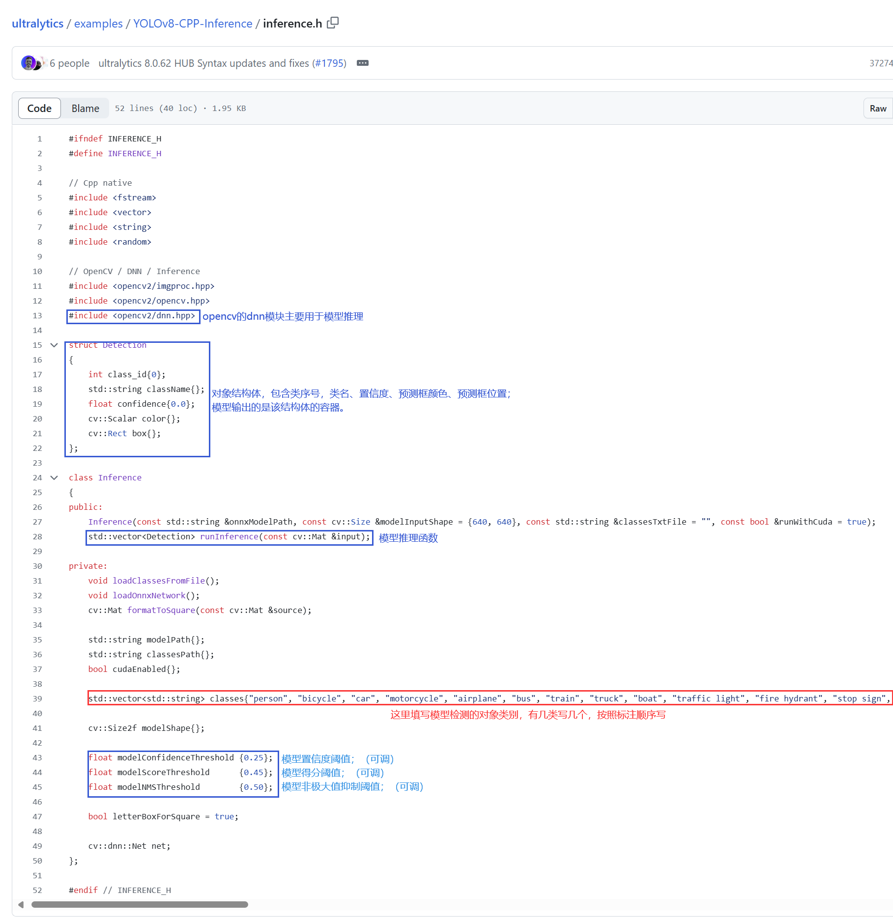Collapse the struct Detection block at line 15
The image size is (893, 920).
tap(55, 345)
